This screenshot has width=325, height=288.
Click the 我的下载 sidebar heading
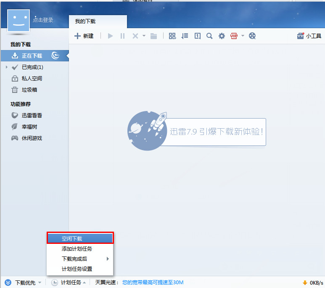[21, 45]
